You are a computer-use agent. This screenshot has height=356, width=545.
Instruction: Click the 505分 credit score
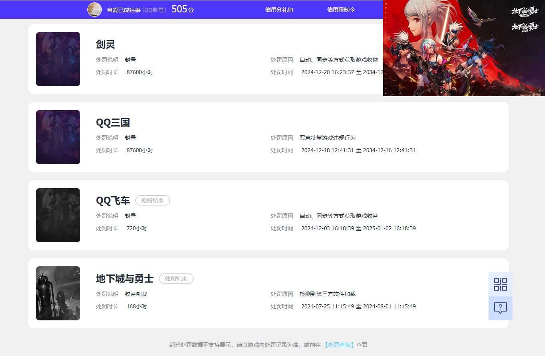click(x=183, y=9)
